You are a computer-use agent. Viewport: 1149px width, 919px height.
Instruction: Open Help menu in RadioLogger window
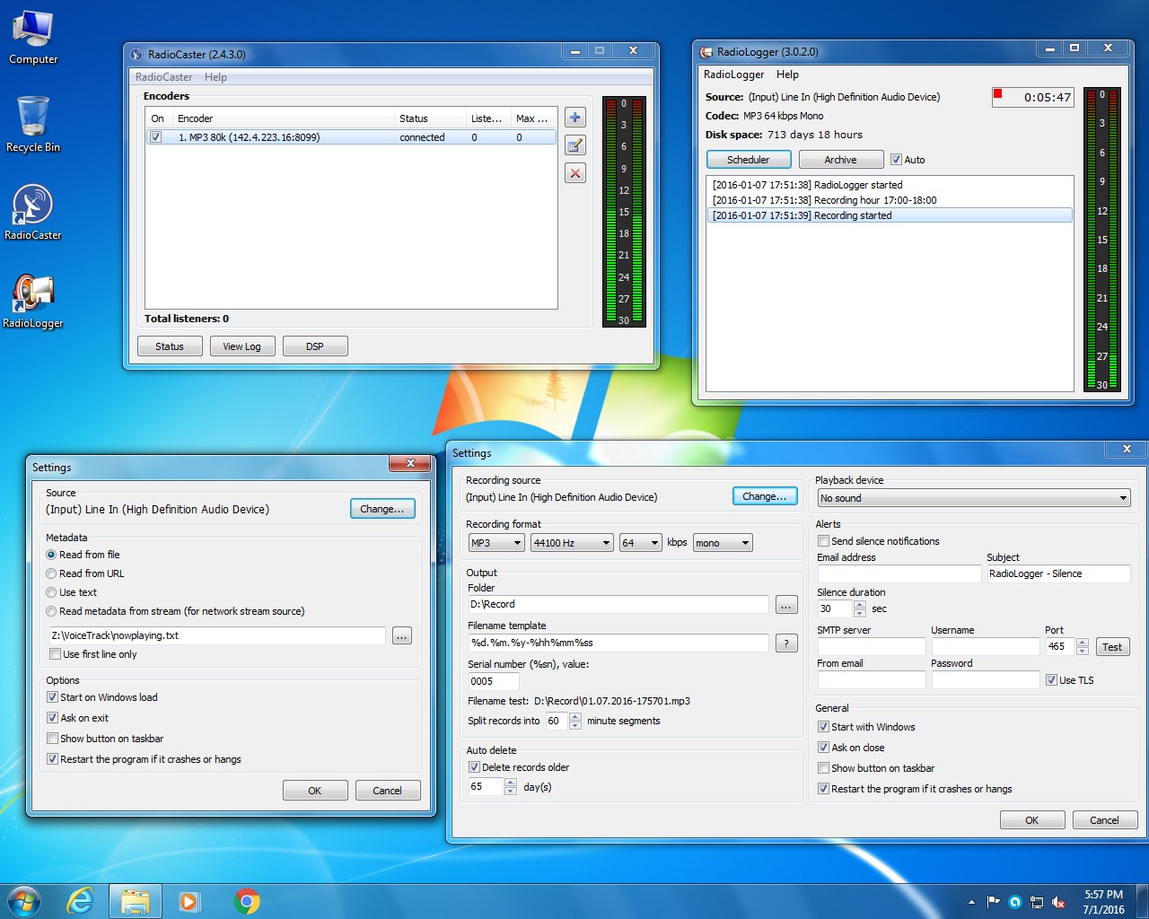[x=787, y=74]
